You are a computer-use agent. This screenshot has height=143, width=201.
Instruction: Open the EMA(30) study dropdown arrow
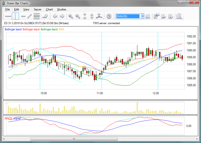click(x=143, y=16)
